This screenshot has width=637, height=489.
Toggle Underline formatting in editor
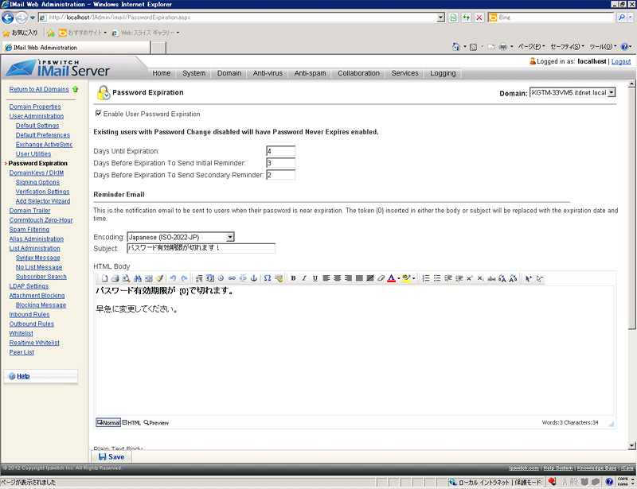315,278
